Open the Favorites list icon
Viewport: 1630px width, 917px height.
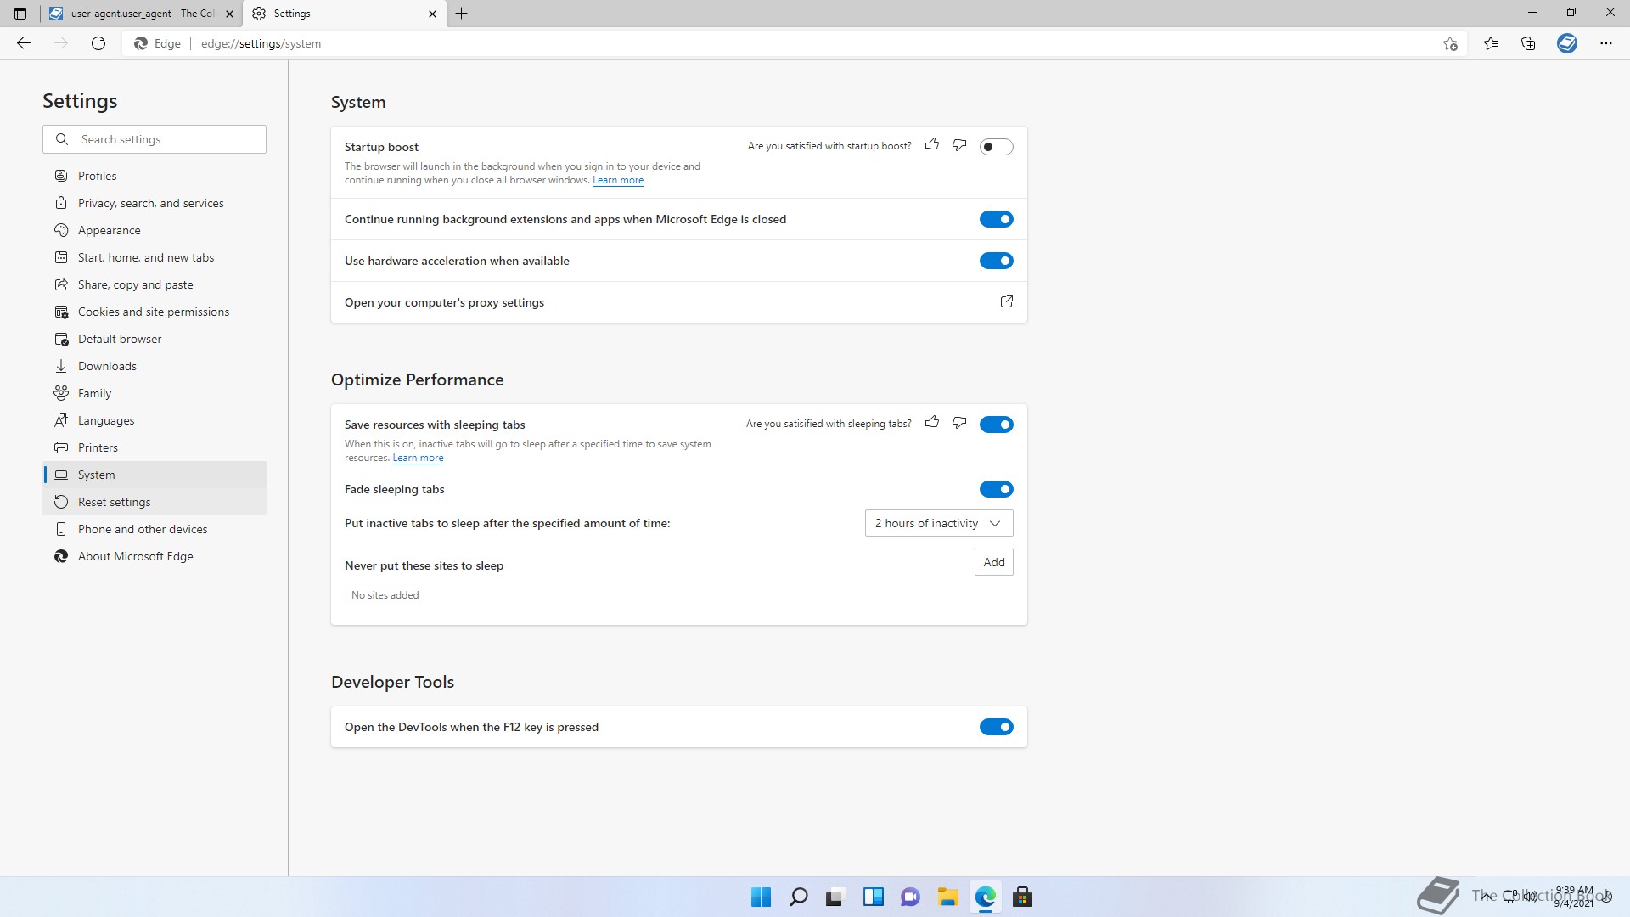tap(1491, 43)
